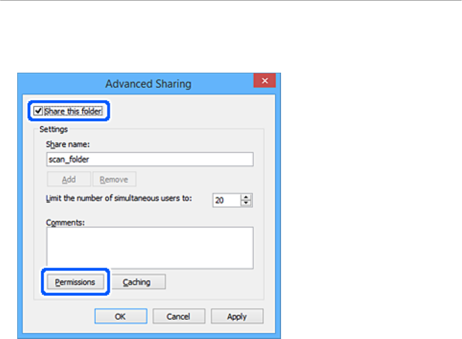Click inside the Comments text box
Screen dimensions: 462x339
coord(149,248)
